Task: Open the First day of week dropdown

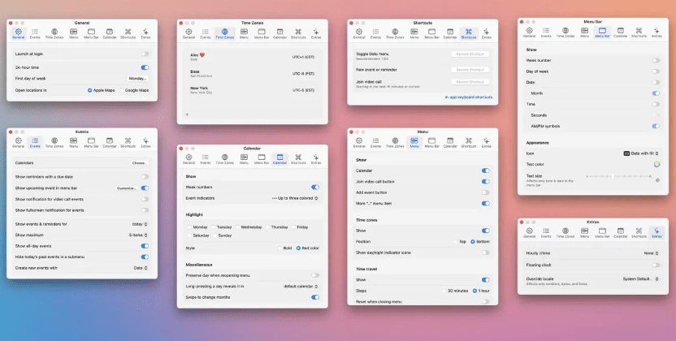Action: [137, 79]
